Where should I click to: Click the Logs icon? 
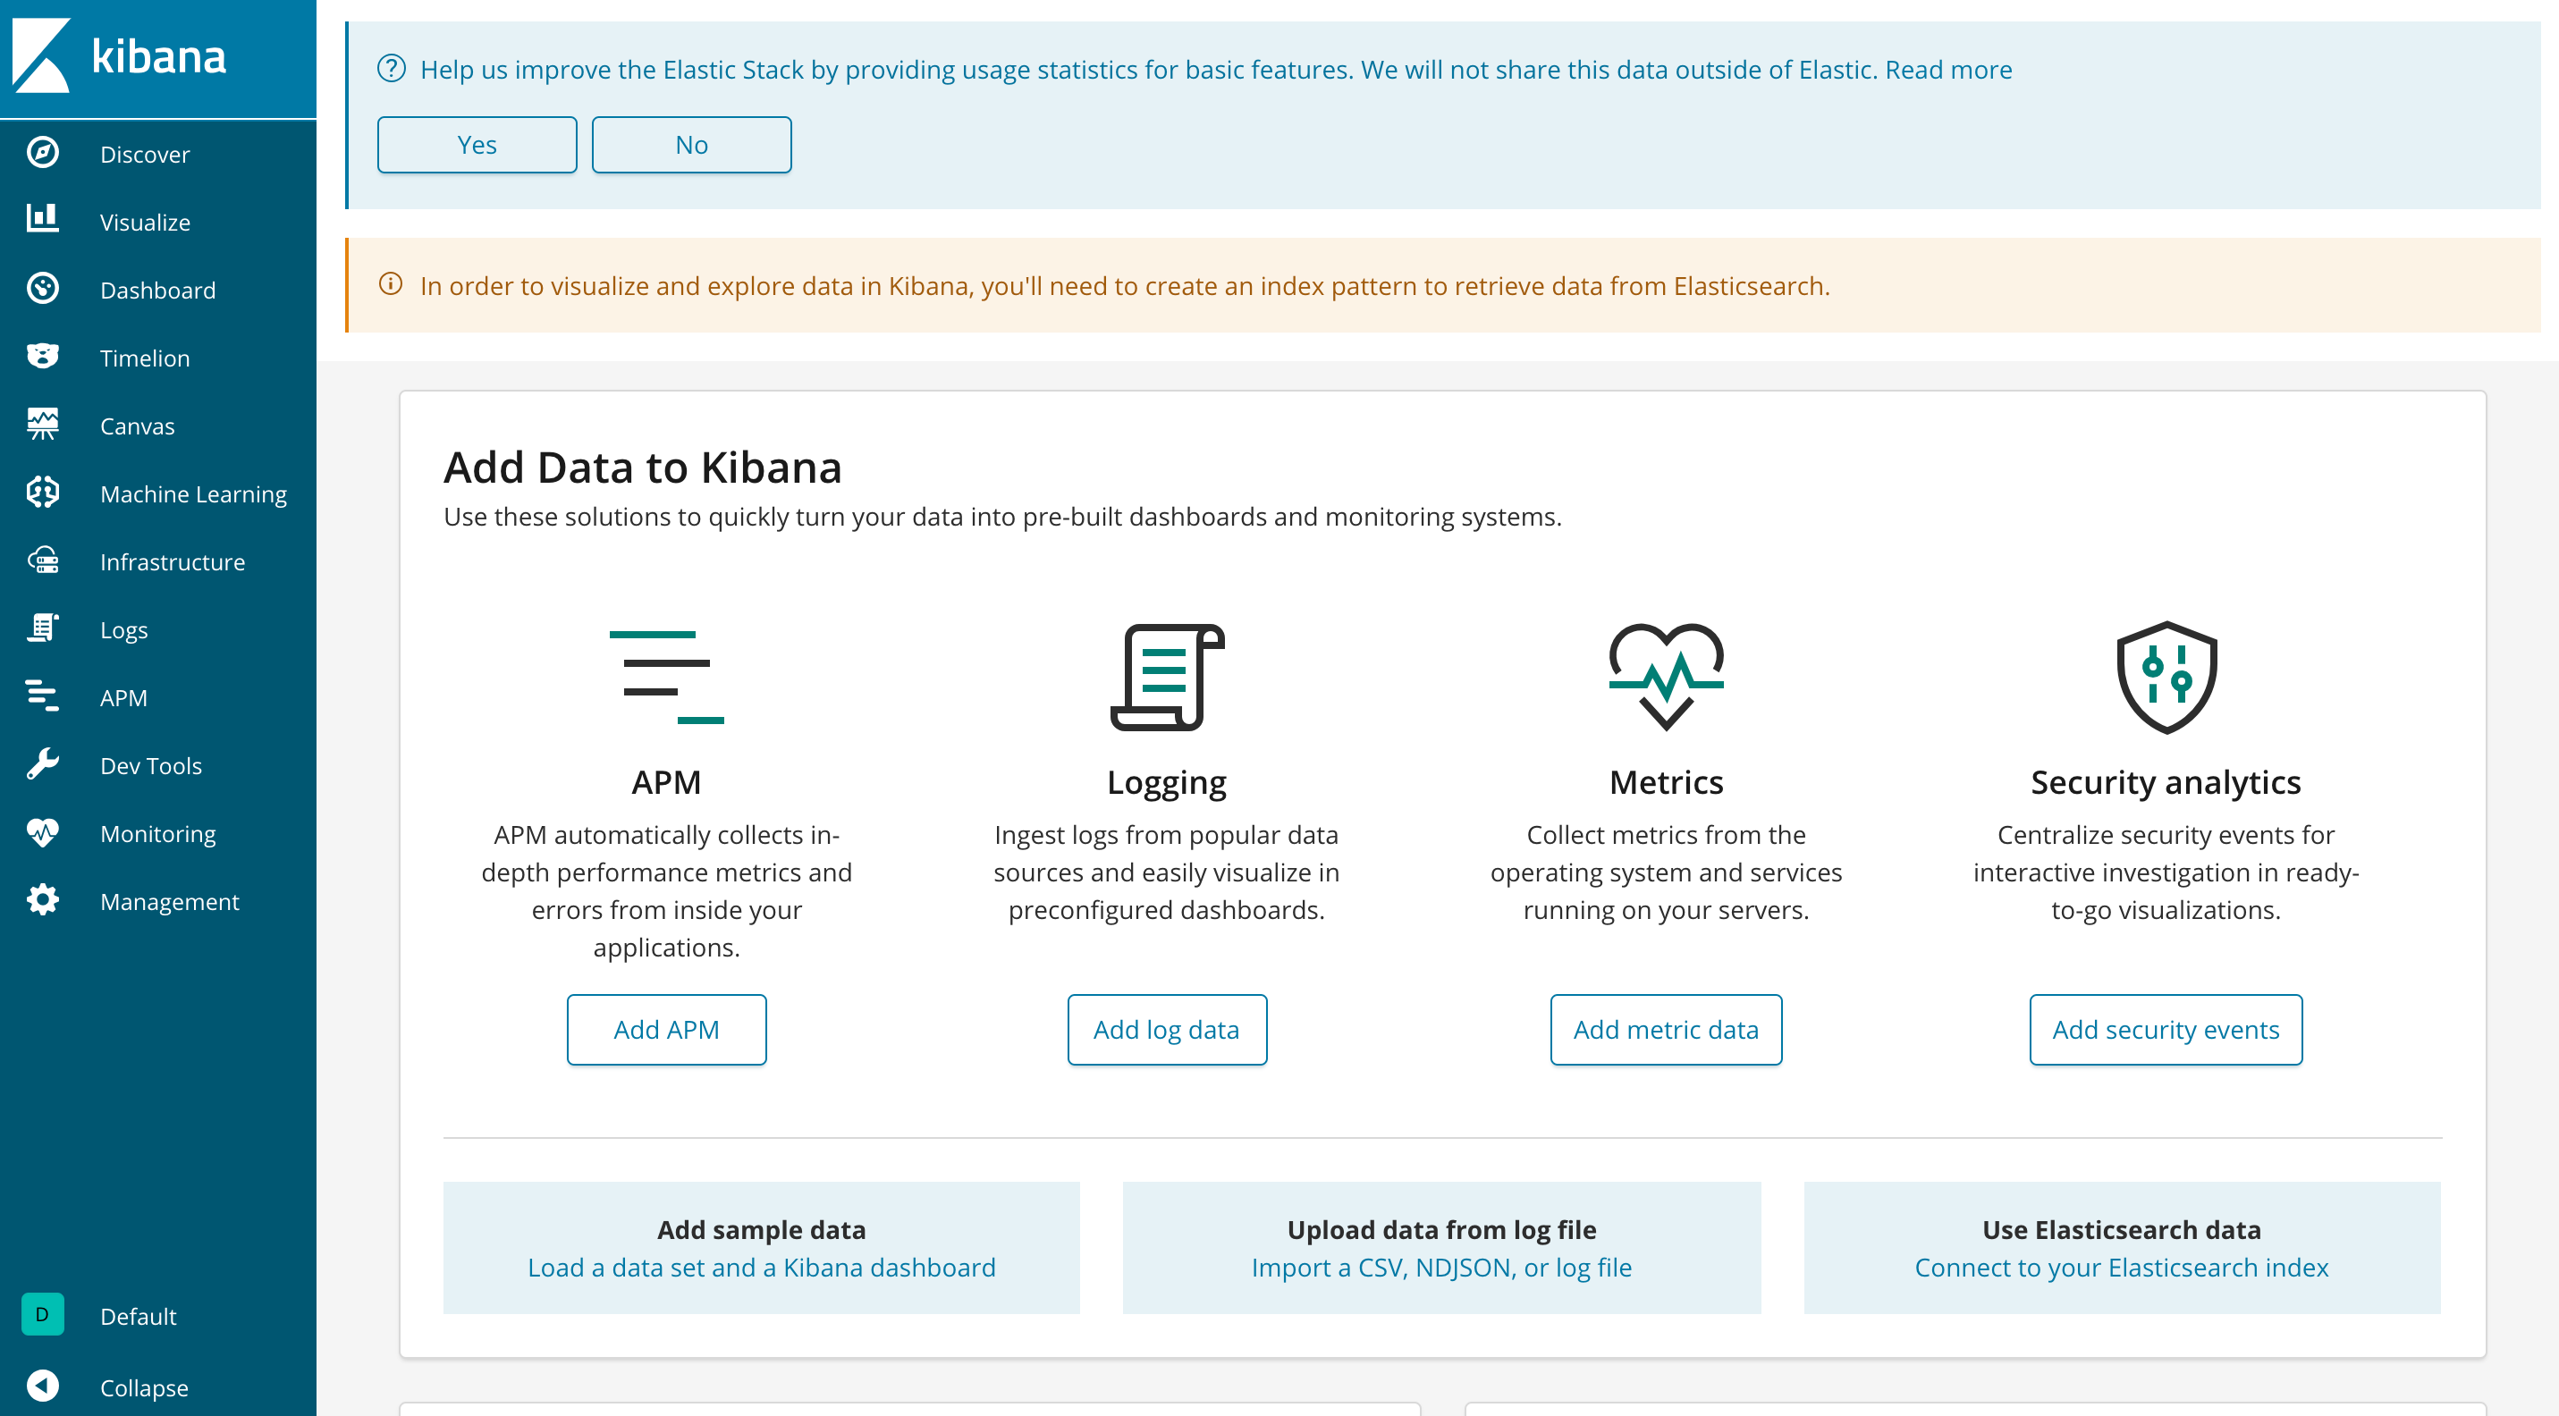pos(43,628)
